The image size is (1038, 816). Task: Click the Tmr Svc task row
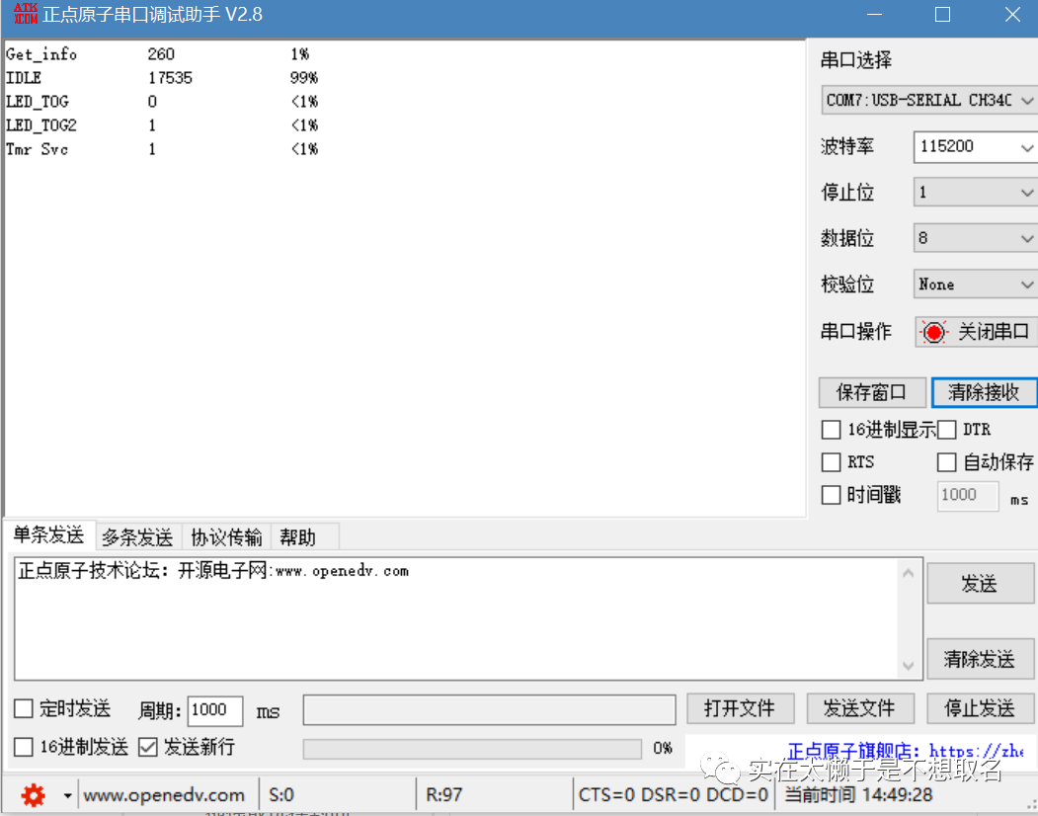(162, 149)
